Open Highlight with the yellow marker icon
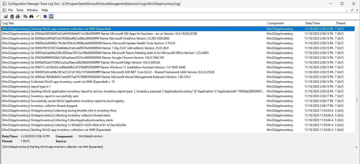This screenshot has height=164, width=360. pos(37,16)
